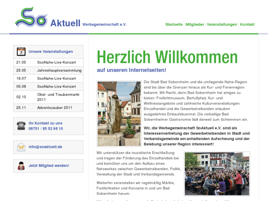The height and width of the screenshot is (201, 268).
Task: Click the Werbegemeinschaft e.V. tagline in the header
Action: click(104, 24)
